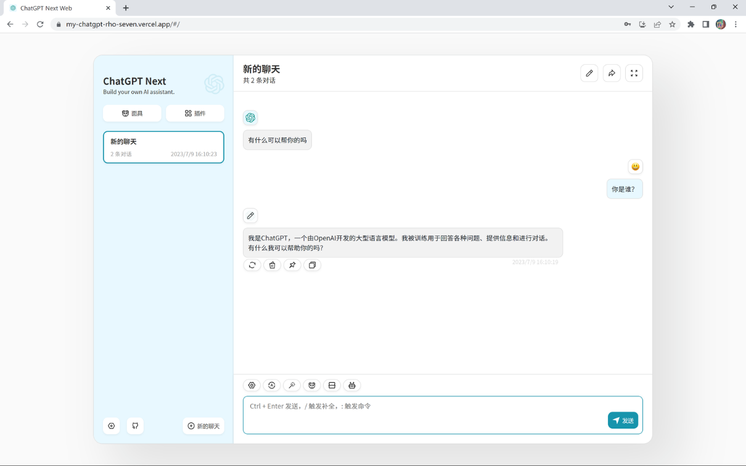Click the install app icon in address bar
This screenshot has height=466, width=746.
(x=642, y=25)
